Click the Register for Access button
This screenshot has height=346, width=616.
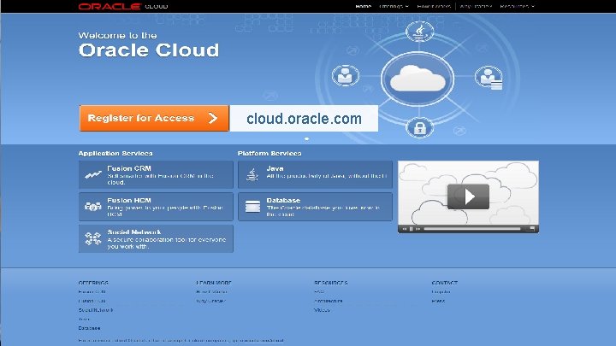(154, 118)
